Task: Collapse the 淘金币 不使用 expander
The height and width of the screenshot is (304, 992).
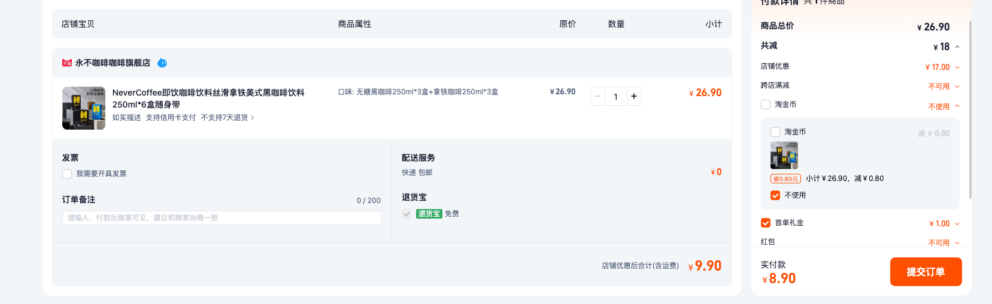Action: (957, 106)
